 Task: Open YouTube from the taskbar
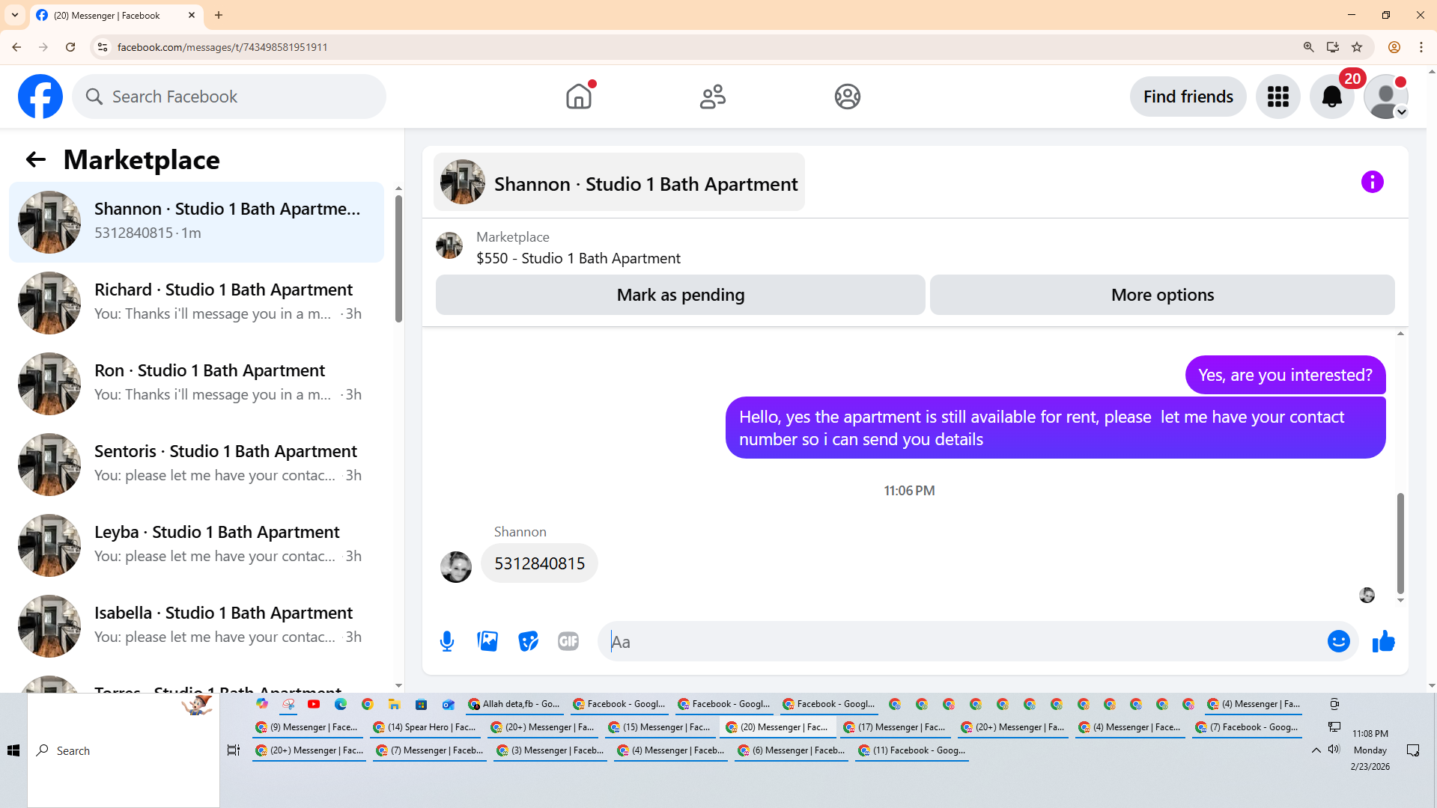pos(314,704)
